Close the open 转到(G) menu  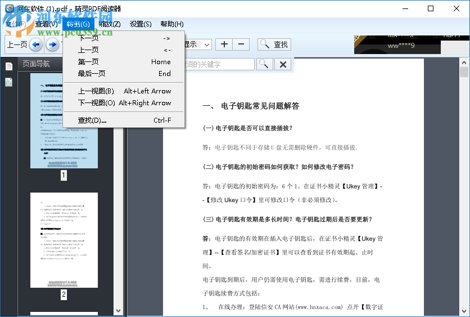[x=78, y=24]
